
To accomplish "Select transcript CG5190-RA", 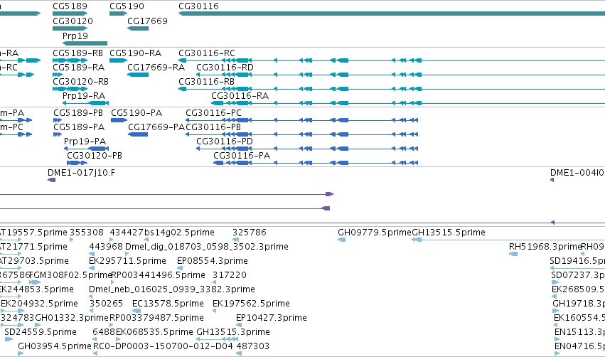I will (135, 53).
